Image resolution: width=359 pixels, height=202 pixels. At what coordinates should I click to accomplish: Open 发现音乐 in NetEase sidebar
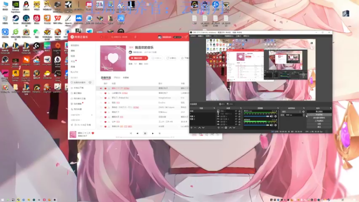(75, 45)
